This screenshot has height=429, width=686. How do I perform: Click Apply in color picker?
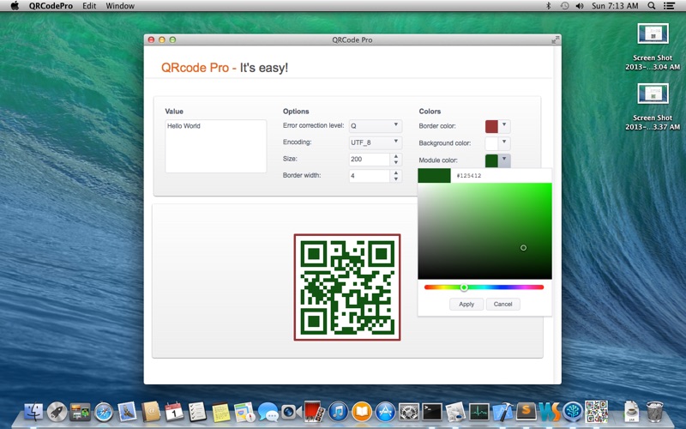[466, 305]
